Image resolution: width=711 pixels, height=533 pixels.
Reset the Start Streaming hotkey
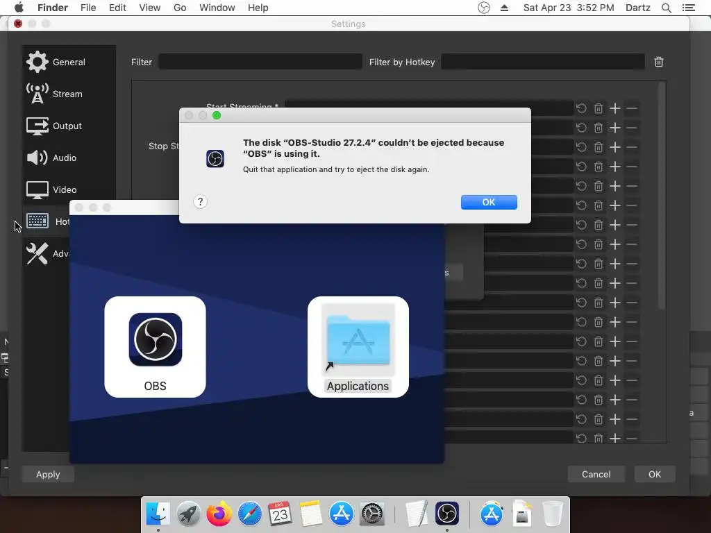point(581,108)
